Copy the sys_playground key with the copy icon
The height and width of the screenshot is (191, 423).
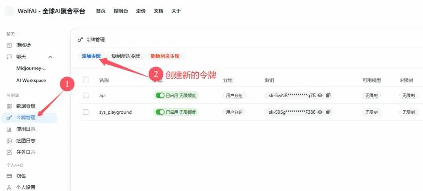pyautogui.click(x=328, y=112)
